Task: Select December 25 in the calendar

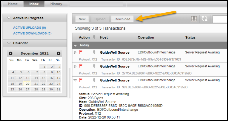Action: point(12,89)
